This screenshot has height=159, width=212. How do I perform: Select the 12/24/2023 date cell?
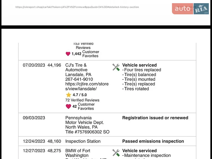pyautogui.click(x=34, y=141)
